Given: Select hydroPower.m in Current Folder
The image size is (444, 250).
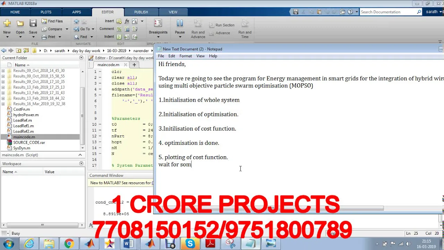Looking at the screenshot, I should [x=26, y=115].
